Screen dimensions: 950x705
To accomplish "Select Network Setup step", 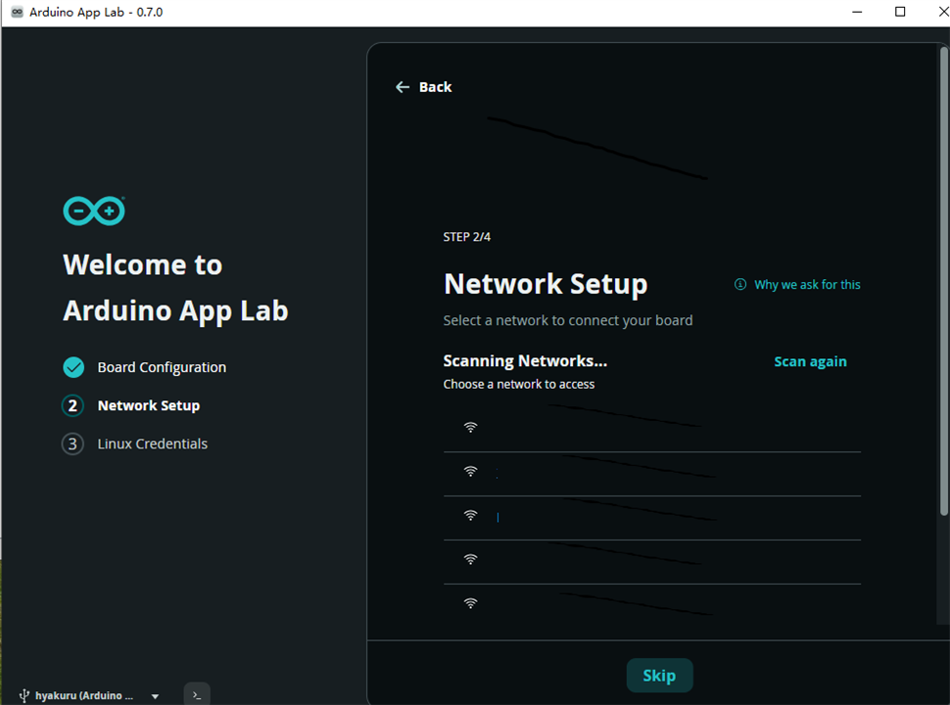I will click(149, 405).
